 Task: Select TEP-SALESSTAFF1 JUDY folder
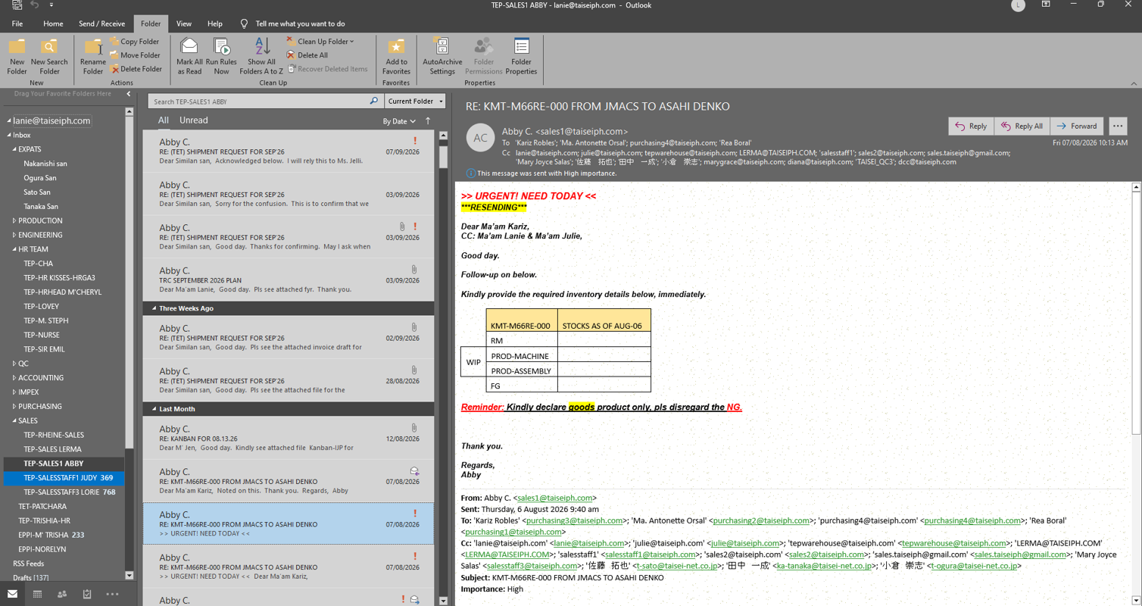[64, 478]
